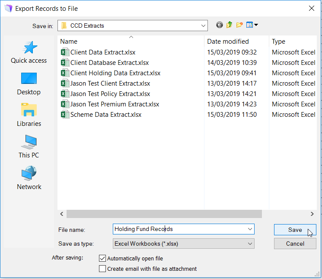Sort by Date modified column
This screenshot has height=279, width=322.
pyautogui.click(x=228, y=42)
